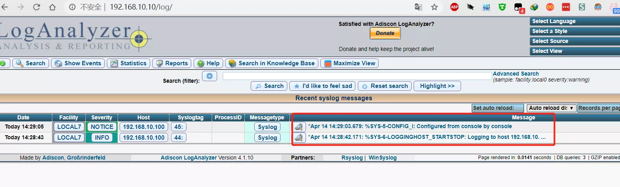The image size is (620, 187).
Task: Click the Highlight >> button
Action: [x=437, y=86]
